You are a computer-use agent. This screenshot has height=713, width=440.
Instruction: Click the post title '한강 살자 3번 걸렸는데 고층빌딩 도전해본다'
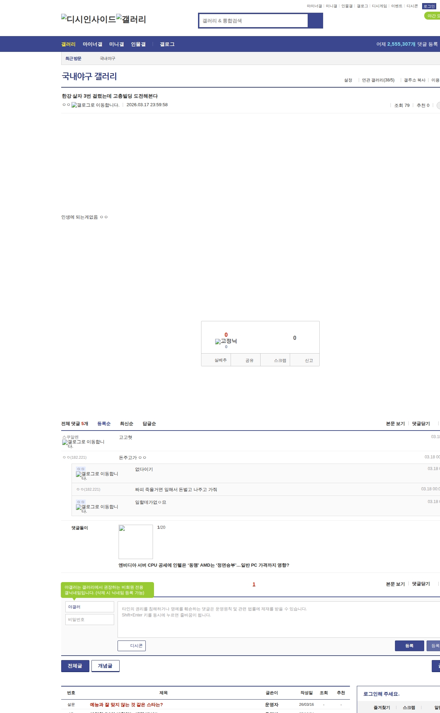pos(110,96)
